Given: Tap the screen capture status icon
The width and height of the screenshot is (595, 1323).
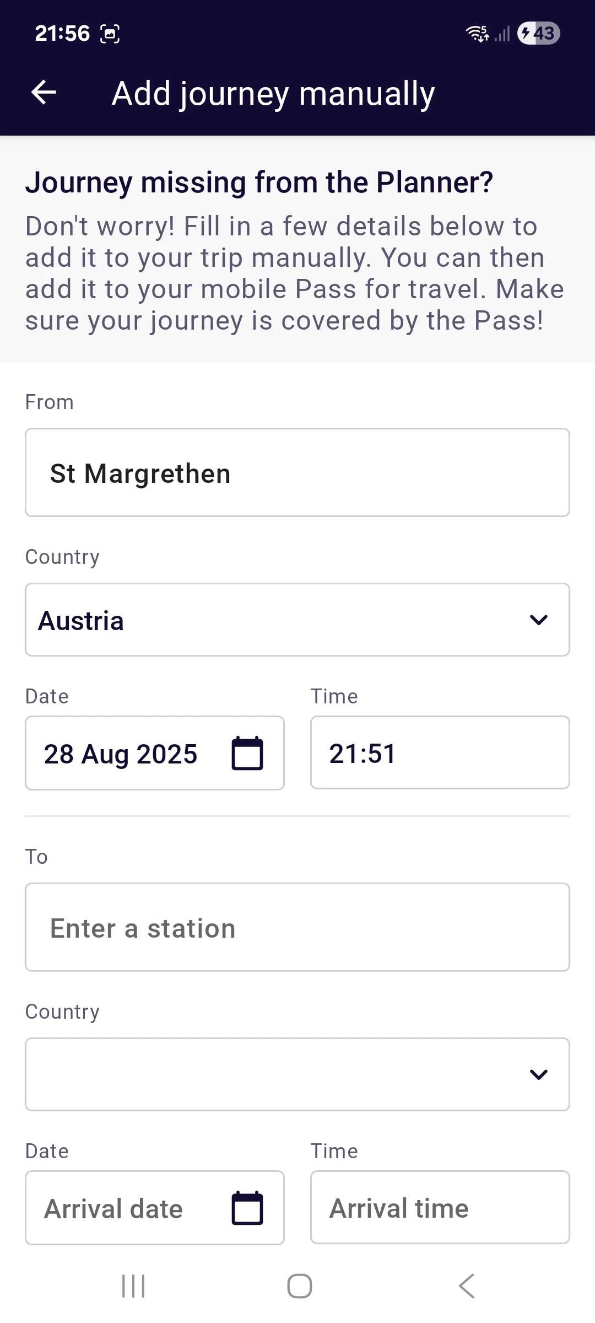Looking at the screenshot, I should click(x=110, y=34).
